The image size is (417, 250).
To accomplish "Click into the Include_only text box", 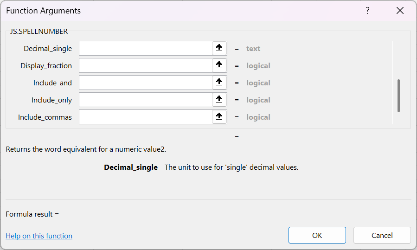I will (x=146, y=100).
